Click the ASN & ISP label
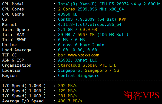The width and height of the screenshot is (162, 104). (x=13, y=60)
